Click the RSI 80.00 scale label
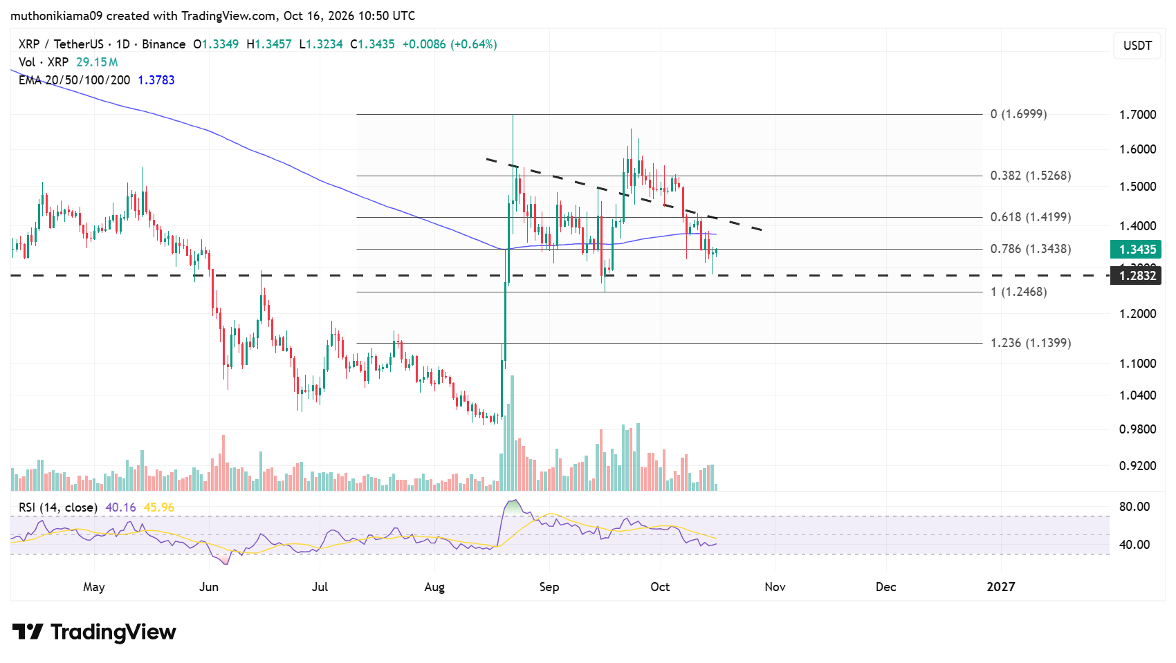Image resolution: width=1176 pixels, height=663 pixels. (x=1134, y=507)
